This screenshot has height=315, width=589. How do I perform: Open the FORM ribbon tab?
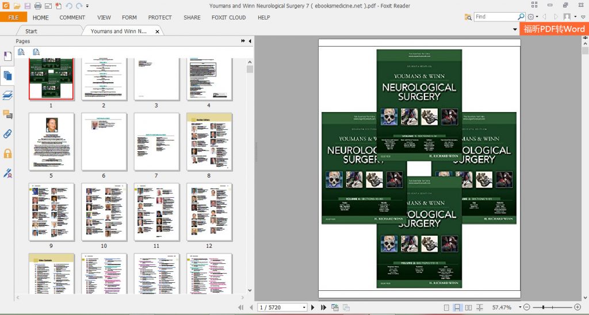point(129,17)
